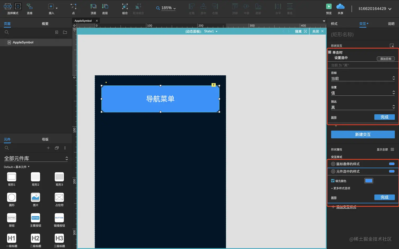This screenshot has height=249, width=399.
Task: Click 完成 in the 单击时 action editor
Action: (384, 117)
